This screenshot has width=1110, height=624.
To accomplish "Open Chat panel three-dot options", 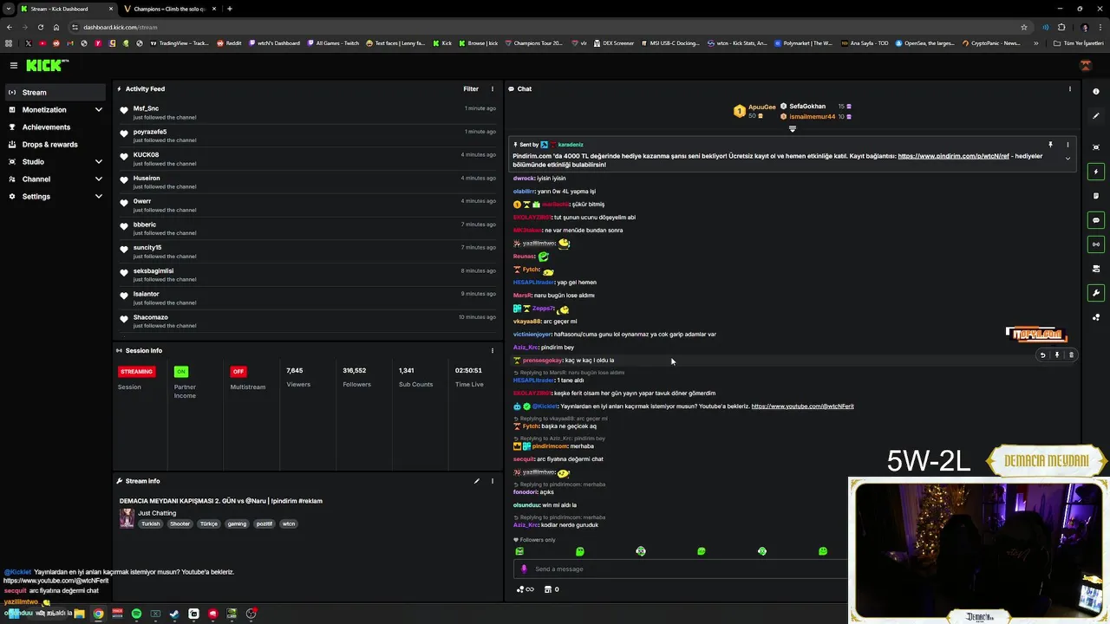I will click(1070, 88).
